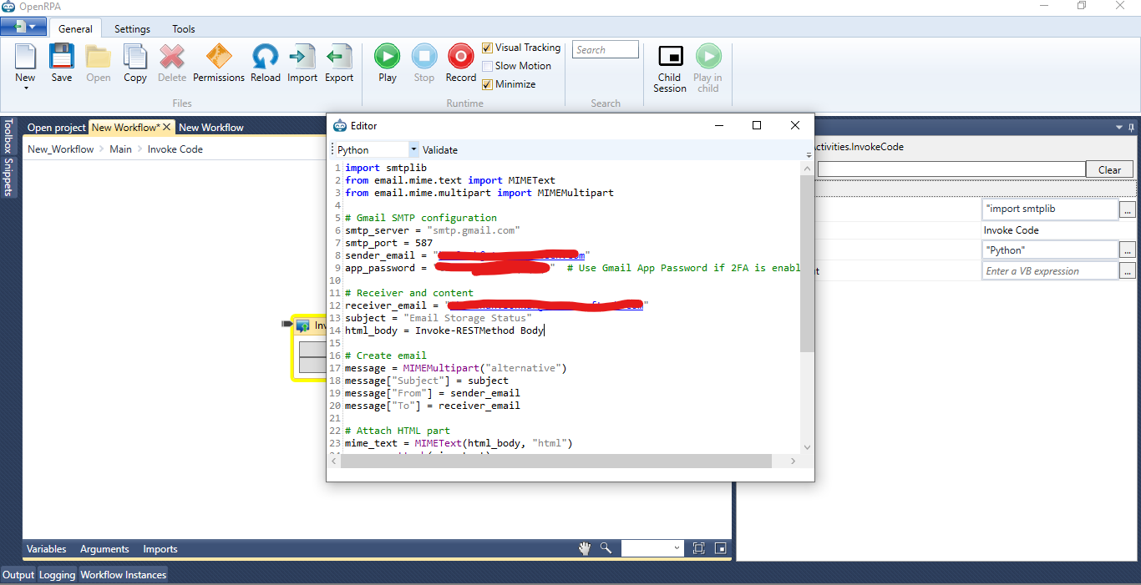Switch to the General ribbon tab
Viewport: 1141px width, 585px height.
(x=75, y=28)
